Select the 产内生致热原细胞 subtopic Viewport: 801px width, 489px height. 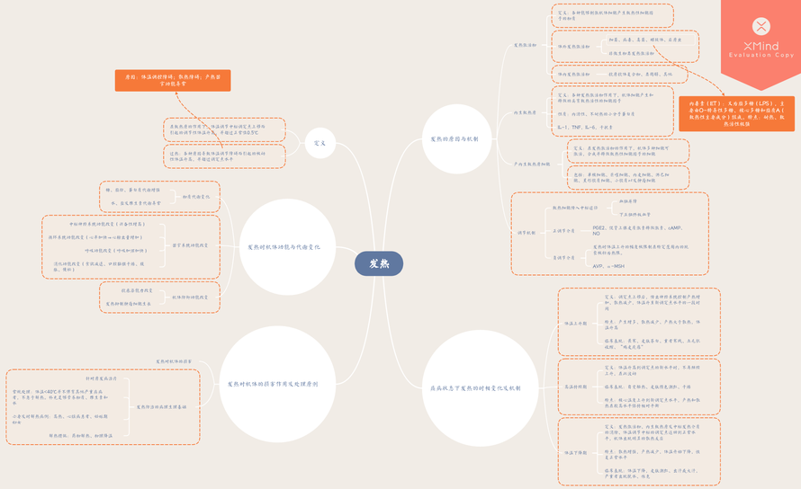[531, 164]
